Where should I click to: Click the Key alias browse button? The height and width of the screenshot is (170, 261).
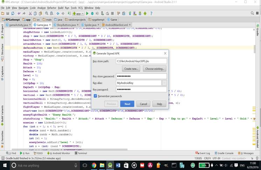(164, 83)
